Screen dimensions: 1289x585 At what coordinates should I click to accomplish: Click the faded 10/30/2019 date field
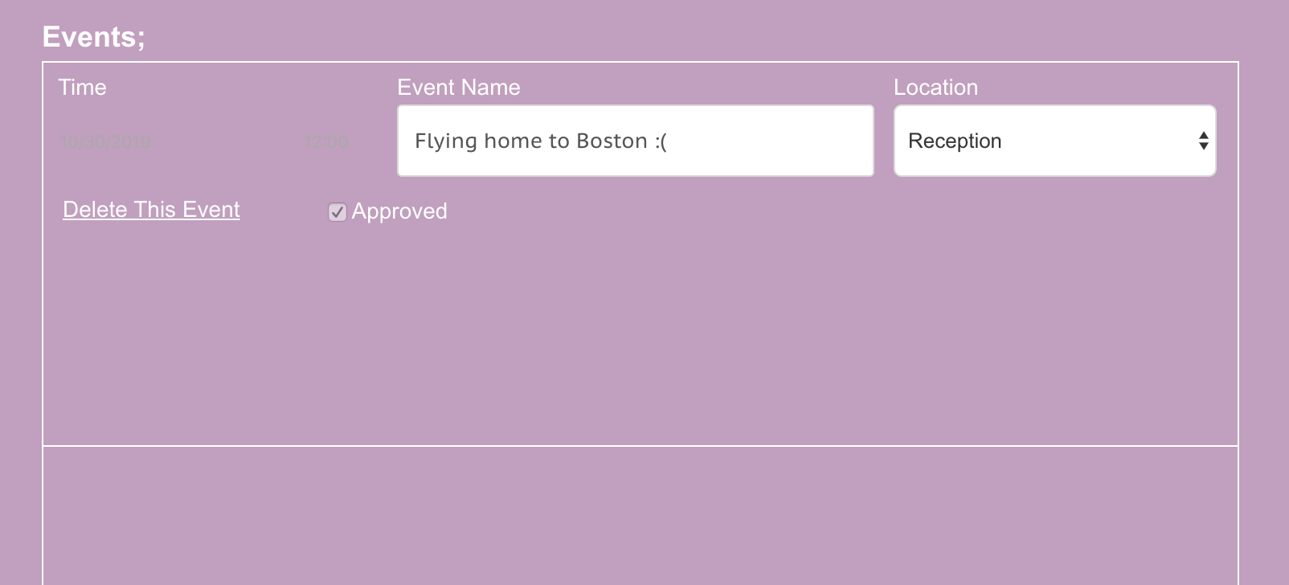(105, 142)
